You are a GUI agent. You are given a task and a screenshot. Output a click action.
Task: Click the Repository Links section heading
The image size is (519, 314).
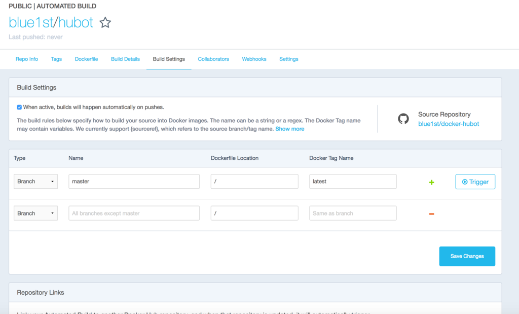pyautogui.click(x=41, y=293)
